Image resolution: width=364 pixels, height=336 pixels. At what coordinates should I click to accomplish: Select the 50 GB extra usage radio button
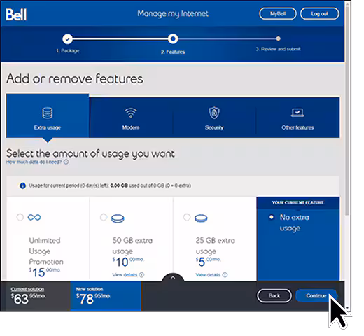(104, 217)
